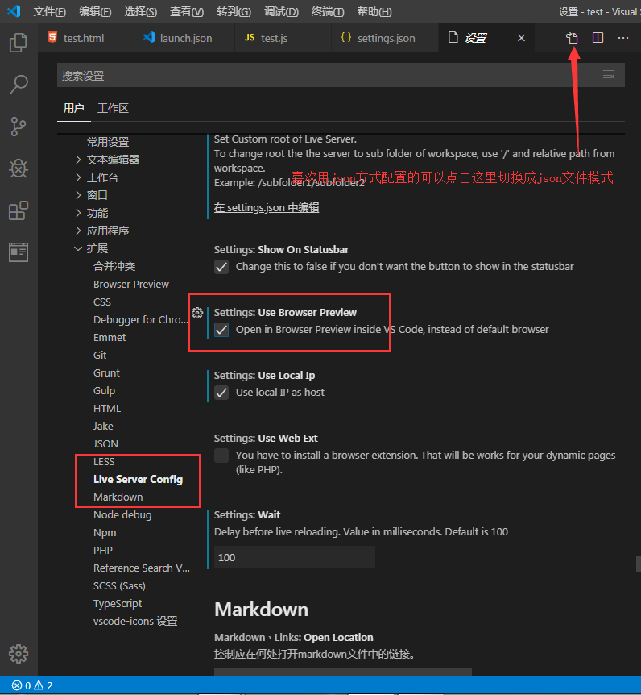Clear settings search input with filter icon

coord(609,74)
